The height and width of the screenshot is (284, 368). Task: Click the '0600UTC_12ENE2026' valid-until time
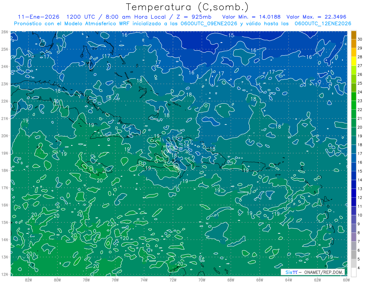[x=323, y=24]
